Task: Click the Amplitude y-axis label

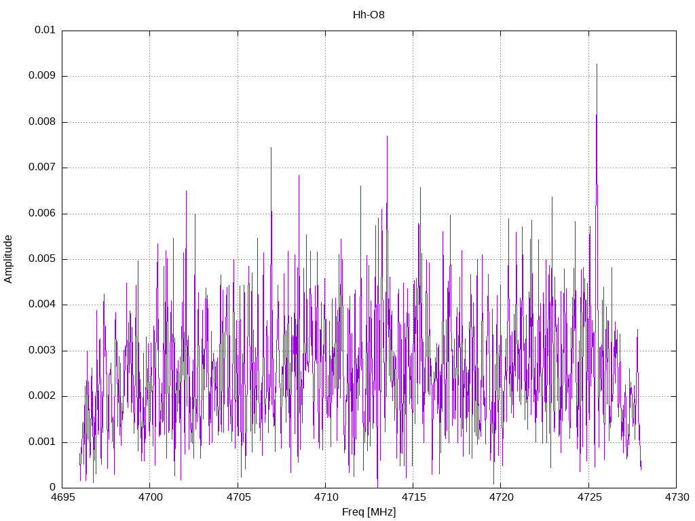Action: pos(8,259)
